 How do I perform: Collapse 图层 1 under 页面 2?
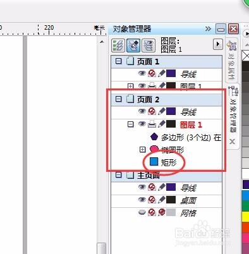click(131, 124)
